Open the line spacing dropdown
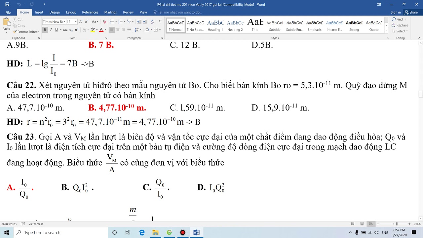Screen dimensions: 423x238 [138, 30]
